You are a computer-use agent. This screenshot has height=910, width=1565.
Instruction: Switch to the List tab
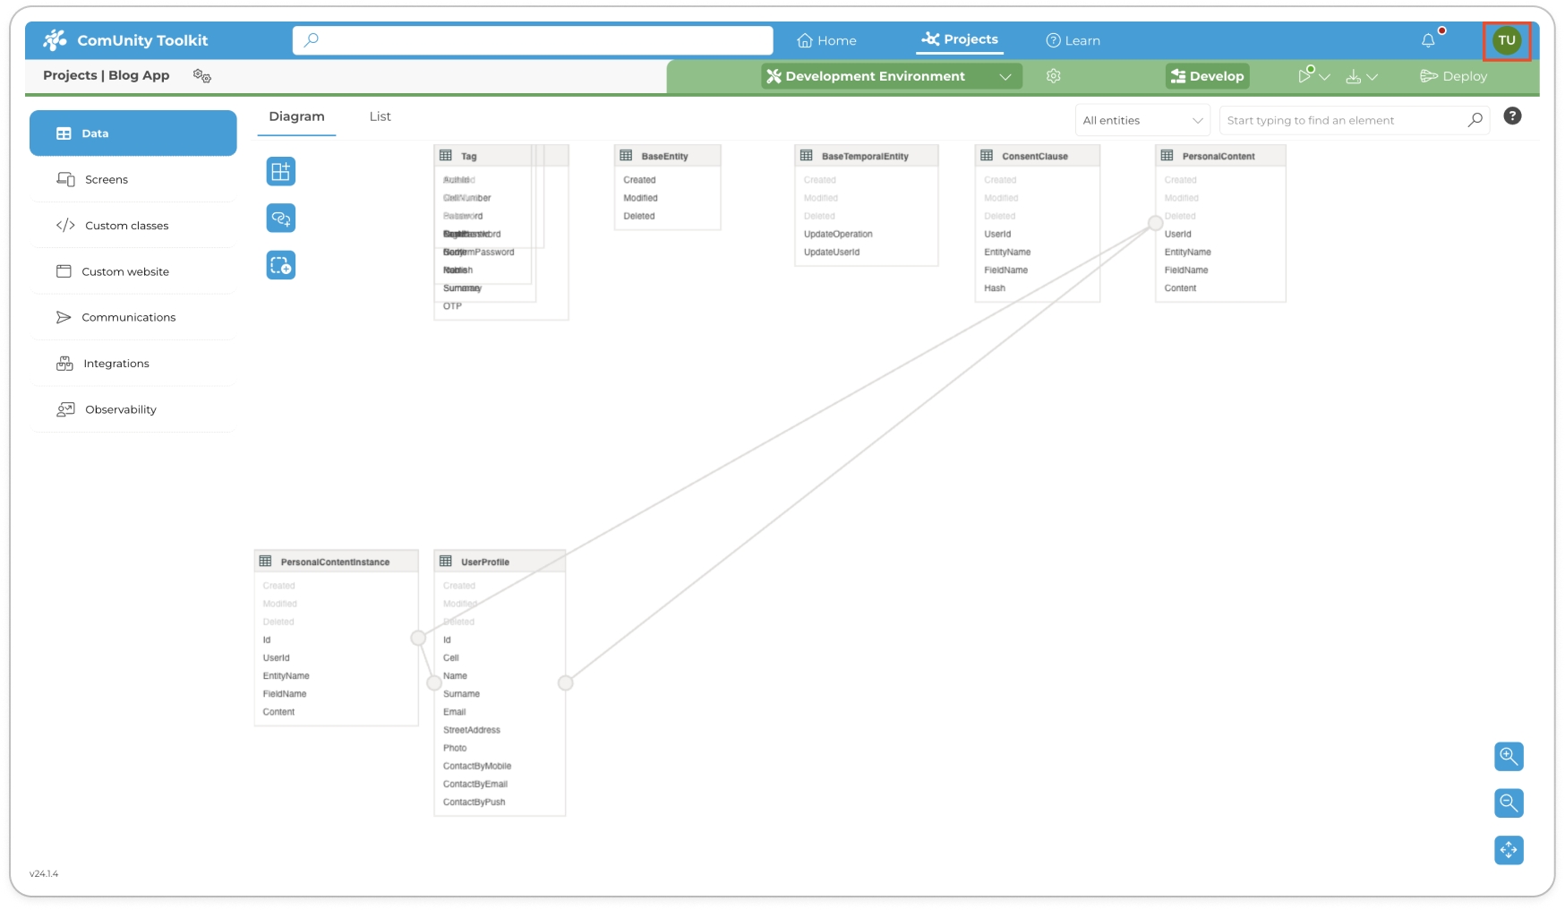380,116
